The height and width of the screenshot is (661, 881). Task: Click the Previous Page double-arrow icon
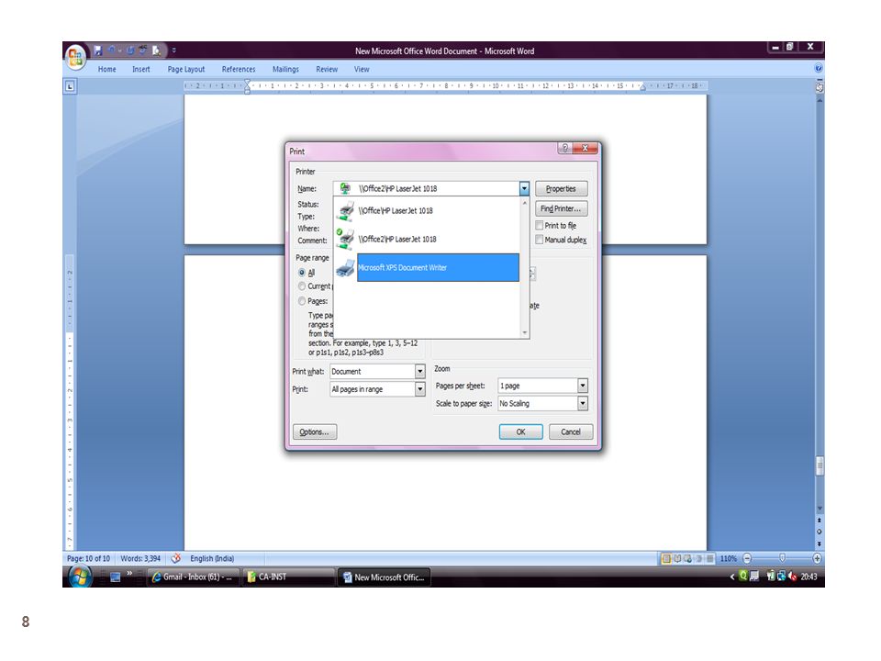point(820,521)
